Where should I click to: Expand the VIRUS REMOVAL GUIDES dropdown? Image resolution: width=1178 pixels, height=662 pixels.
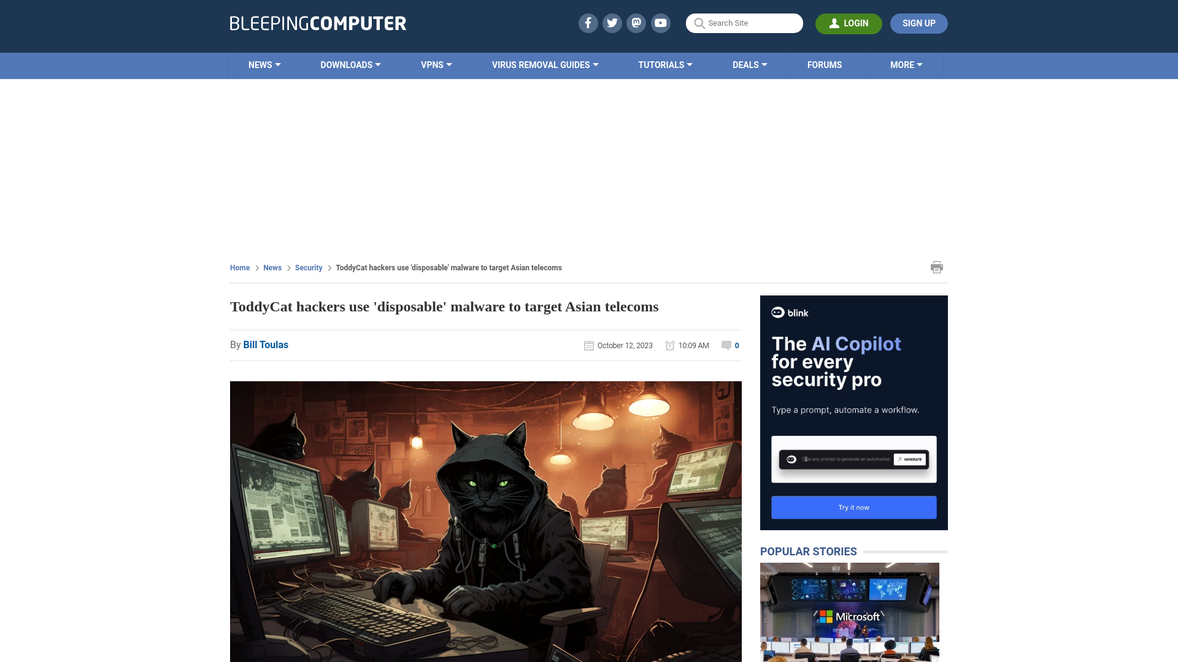[545, 64]
